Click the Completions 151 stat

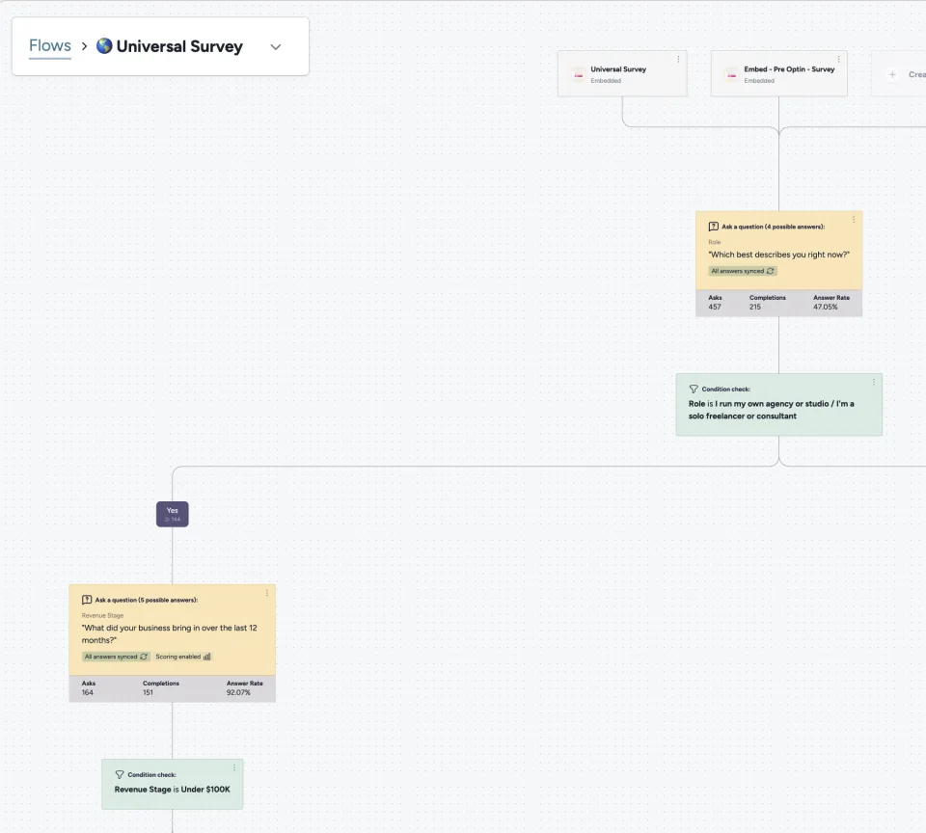pyautogui.click(x=161, y=687)
